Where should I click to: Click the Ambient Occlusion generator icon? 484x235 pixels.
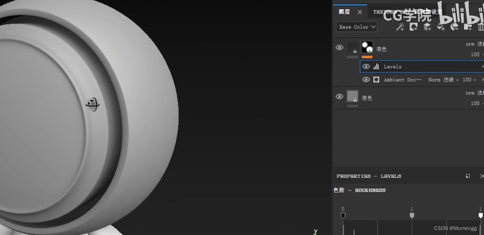[376, 79]
